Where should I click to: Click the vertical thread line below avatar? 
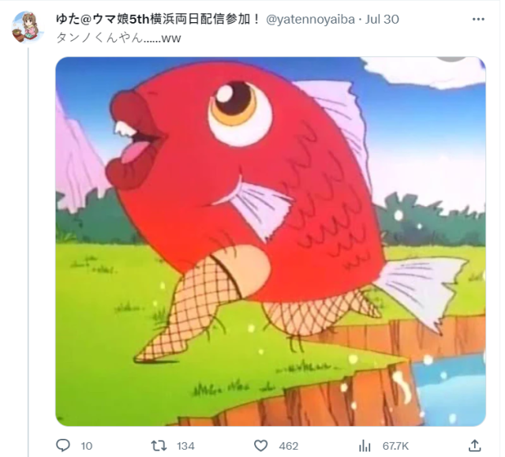pyautogui.click(x=28, y=251)
